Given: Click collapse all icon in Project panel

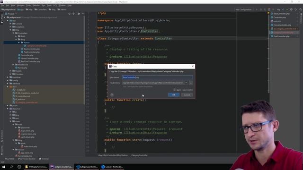Looking at the screenshot, I should [74, 14].
